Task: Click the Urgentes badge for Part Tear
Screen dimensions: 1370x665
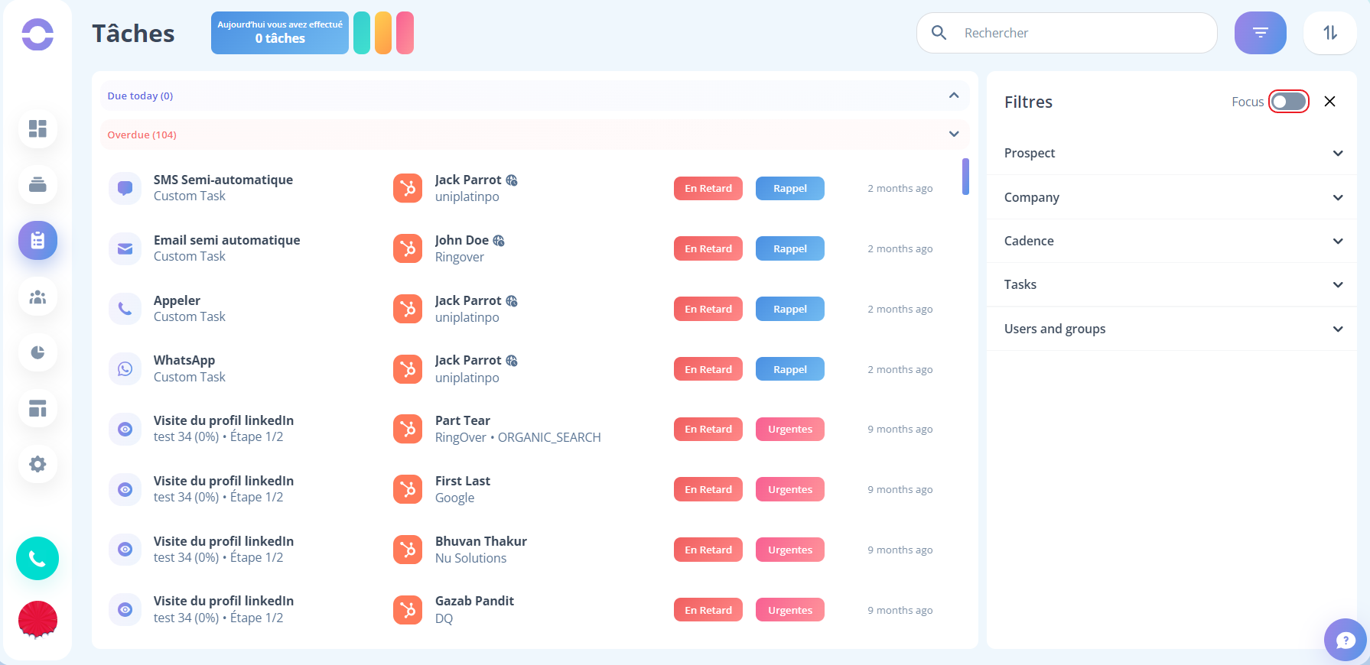Action: click(790, 430)
